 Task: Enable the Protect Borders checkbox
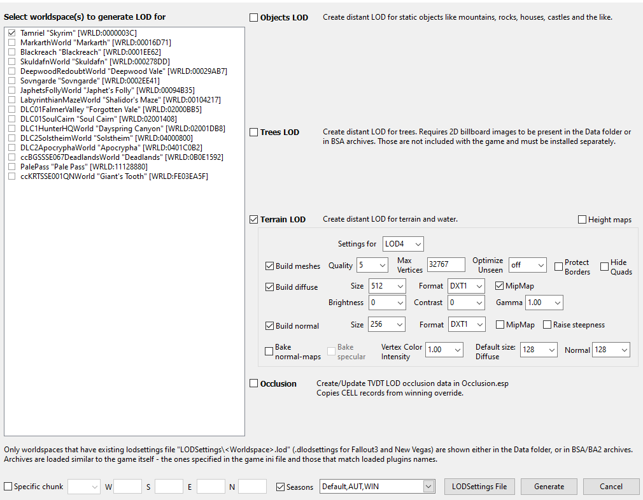tap(558, 267)
